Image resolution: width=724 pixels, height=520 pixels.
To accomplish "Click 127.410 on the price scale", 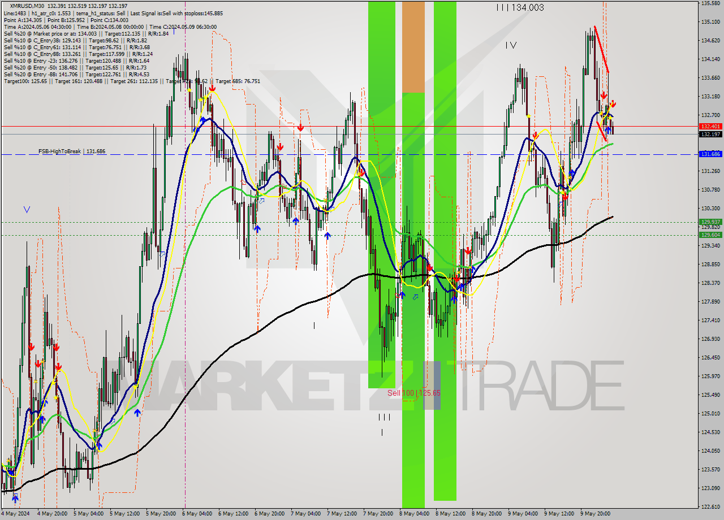I will point(710,320).
